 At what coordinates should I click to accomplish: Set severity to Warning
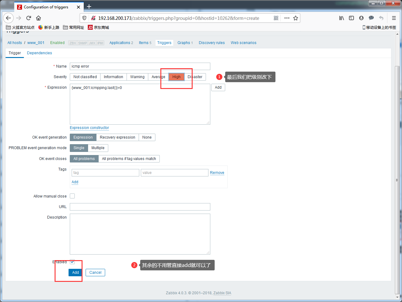(x=137, y=77)
